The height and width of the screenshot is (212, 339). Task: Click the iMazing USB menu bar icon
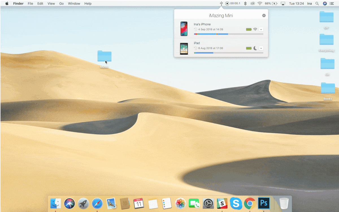(221, 3)
